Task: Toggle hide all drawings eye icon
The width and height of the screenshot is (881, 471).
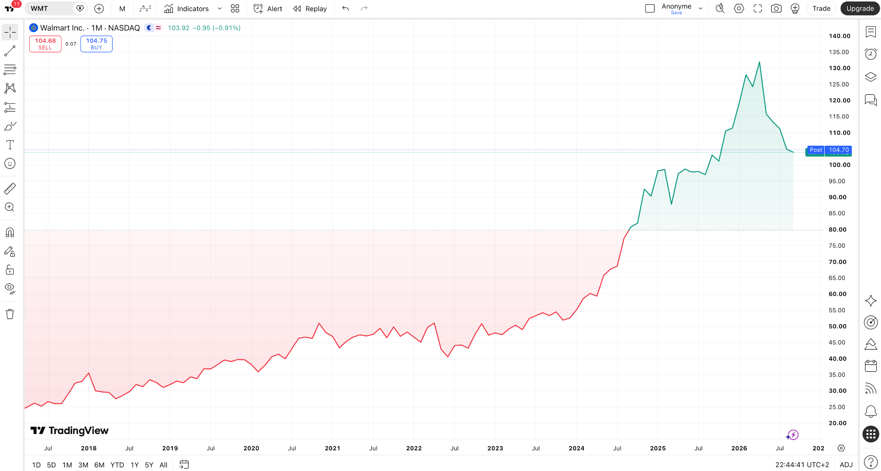Action: pyautogui.click(x=10, y=289)
